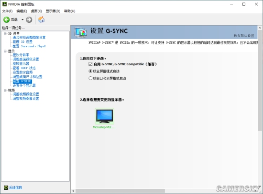Click 恢复默认设置 restore defaults link
Image resolution: width=263 pixels, height=194 pixels.
244,36
